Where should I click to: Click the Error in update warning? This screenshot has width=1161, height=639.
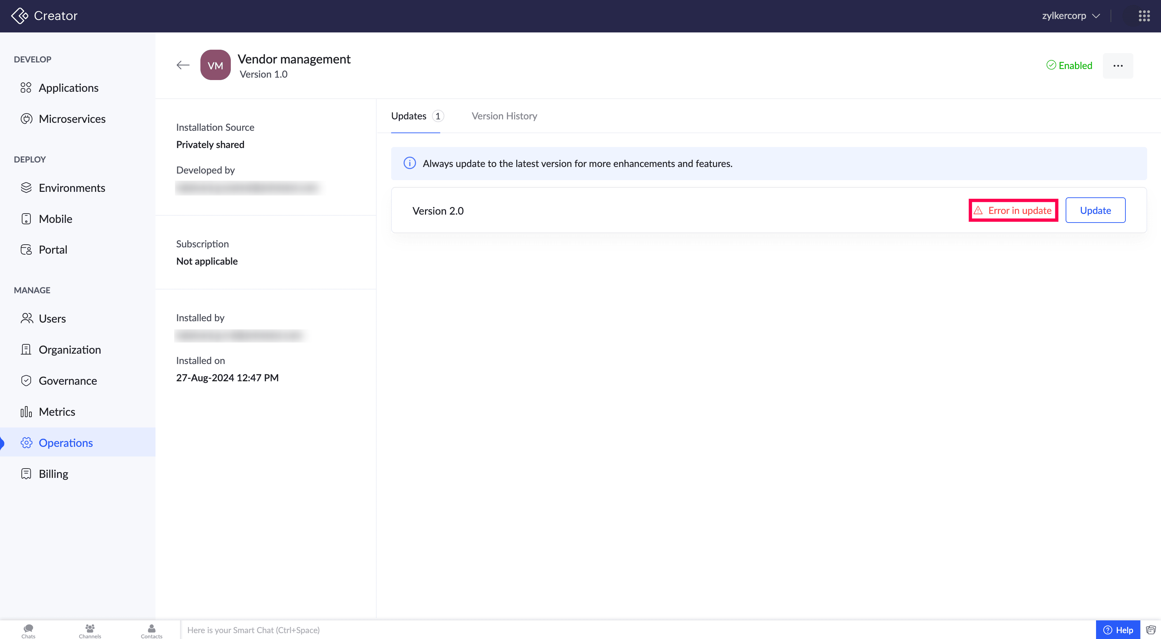click(1013, 210)
